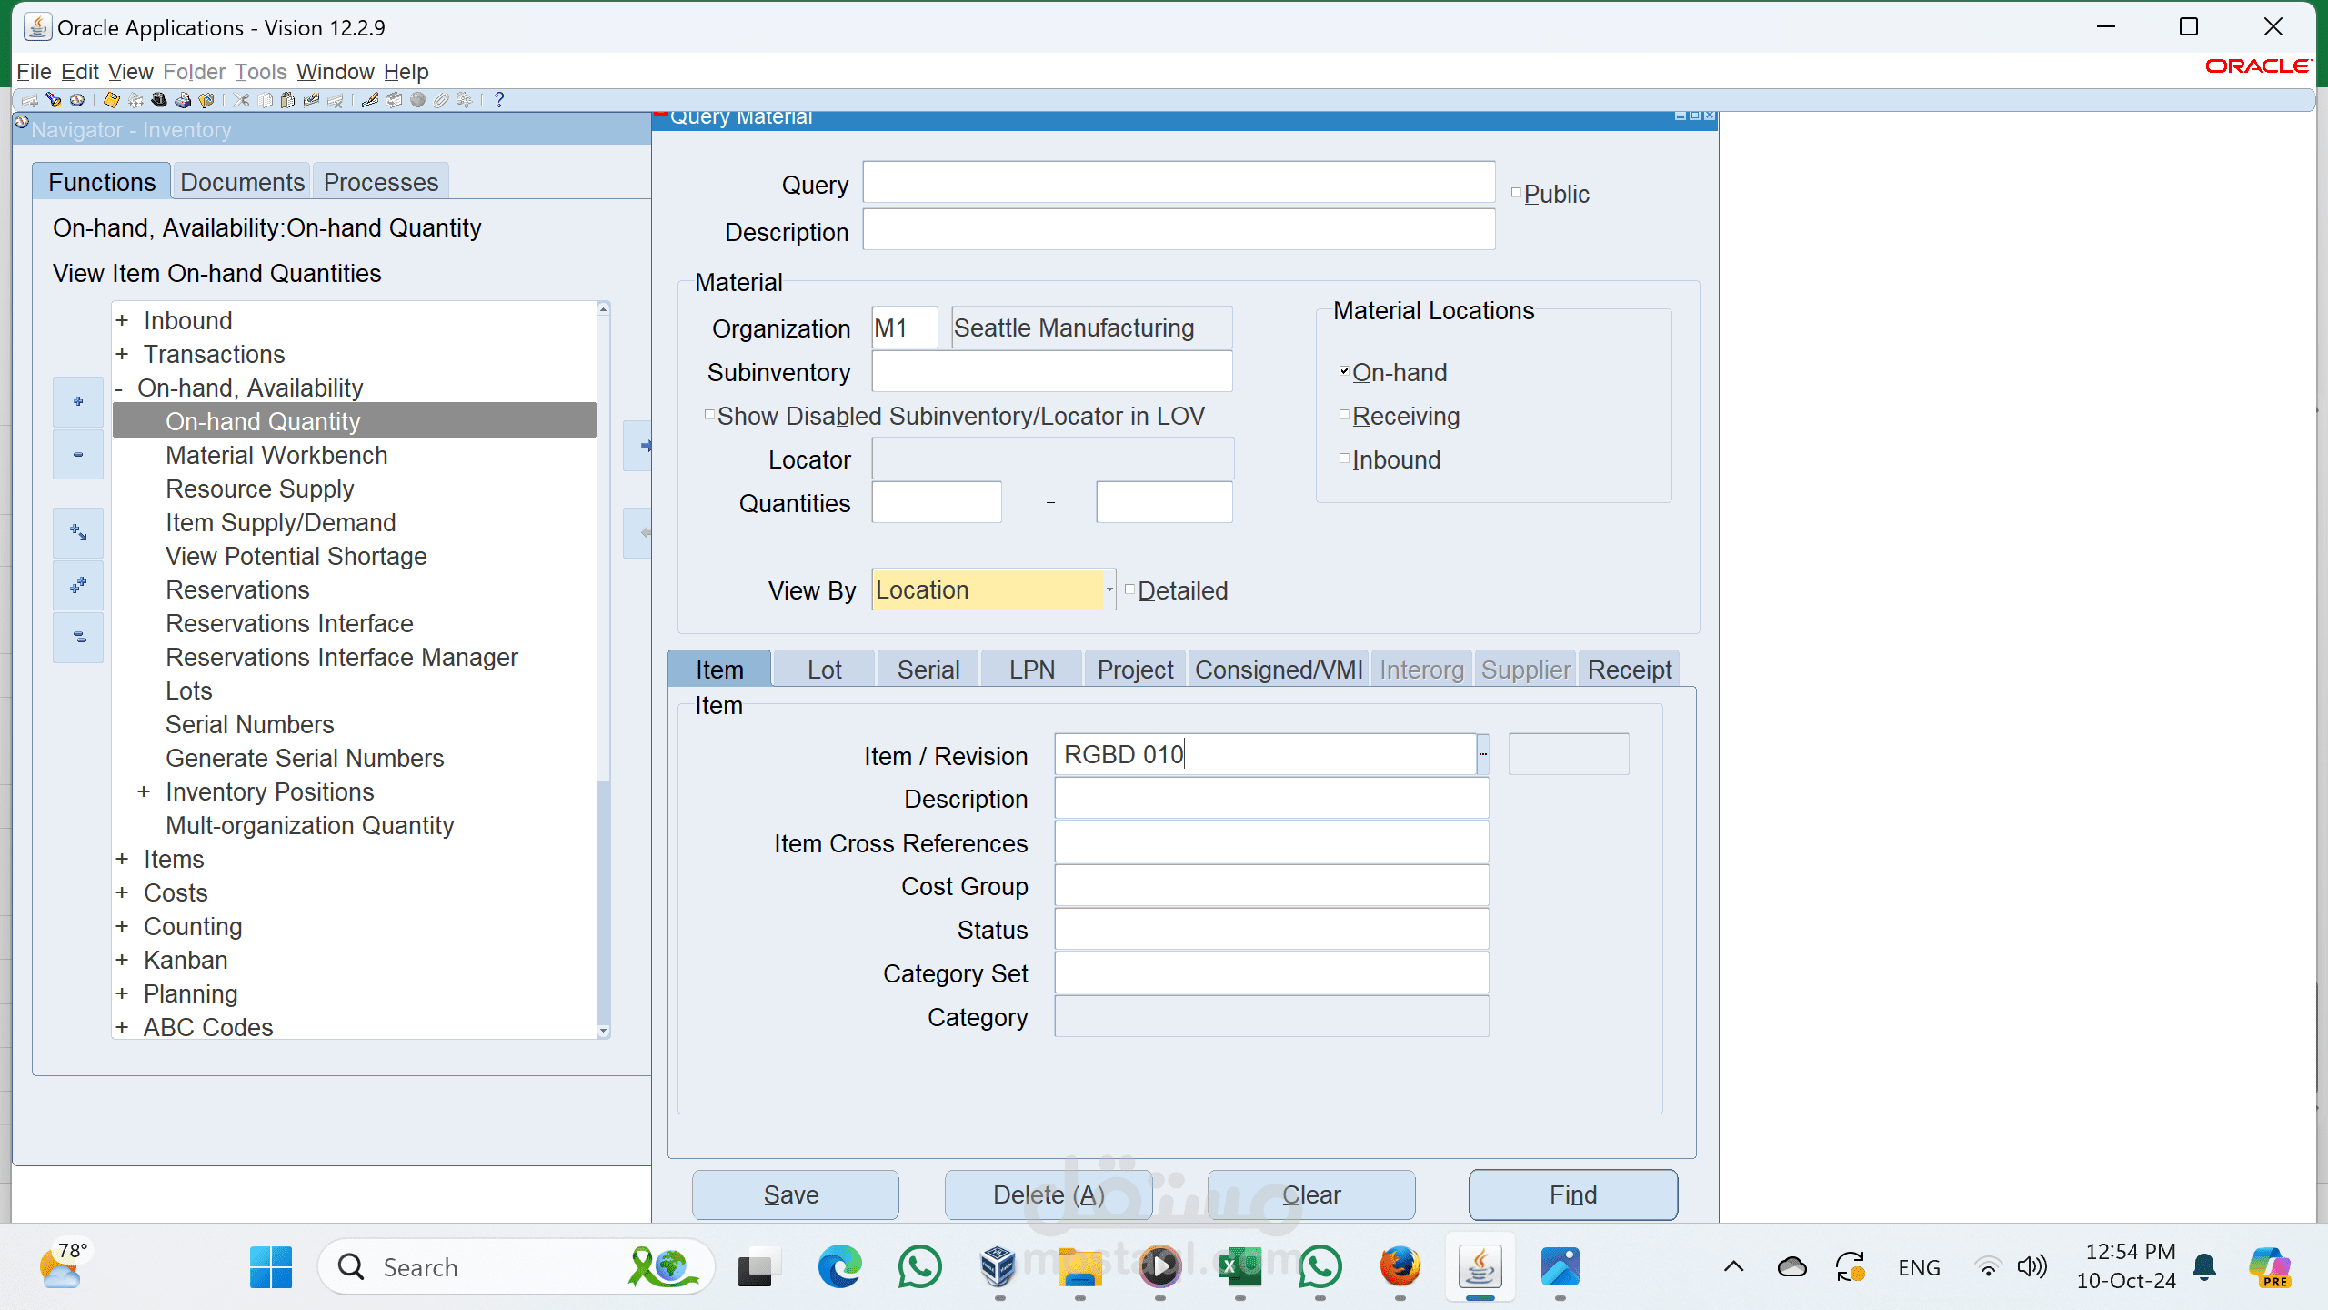Click the Delete (A) button
This screenshot has width=2328, height=1310.
click(x=1049, y=1194)
